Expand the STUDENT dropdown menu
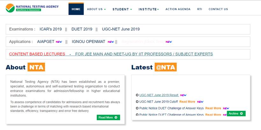261x130 pixels. click(x=122, y=9)
